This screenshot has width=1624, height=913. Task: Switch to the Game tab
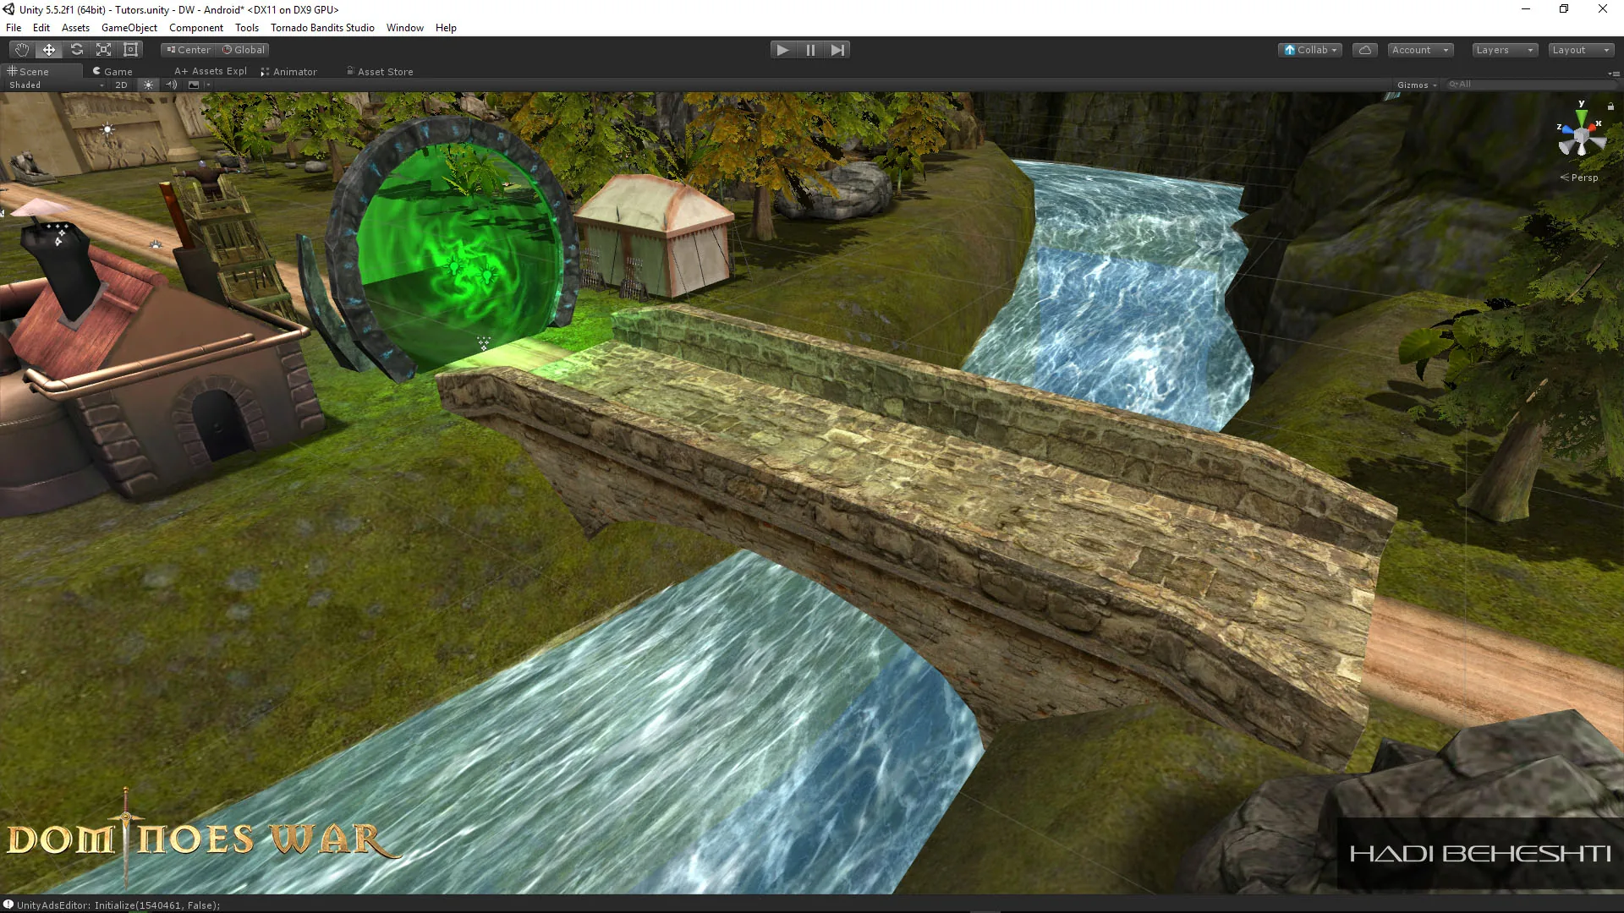click(x=112, y=72)
